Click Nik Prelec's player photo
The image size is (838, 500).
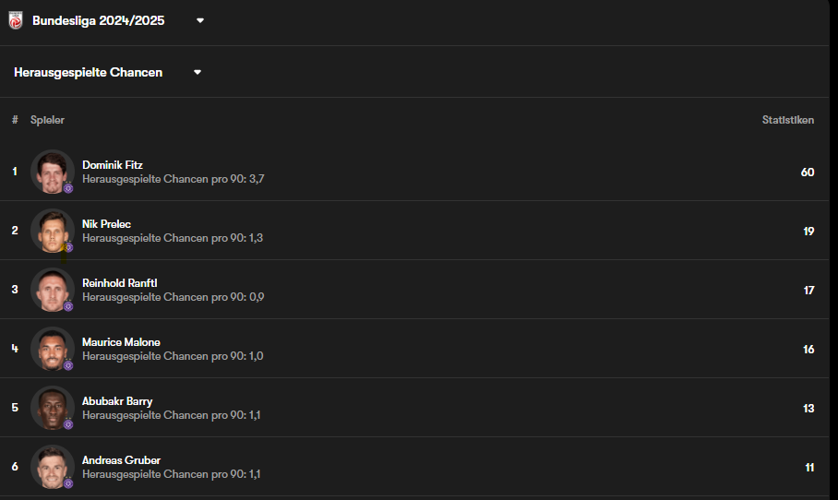click(x=53, y=231)
